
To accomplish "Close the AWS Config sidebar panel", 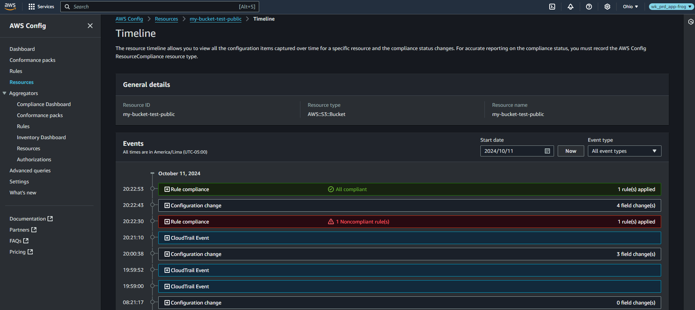I will [x=90, y=26].
